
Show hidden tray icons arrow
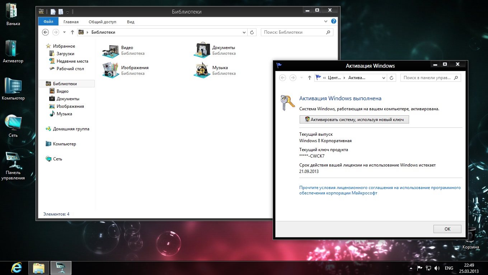pyautogui.click(x=411, y=268)
